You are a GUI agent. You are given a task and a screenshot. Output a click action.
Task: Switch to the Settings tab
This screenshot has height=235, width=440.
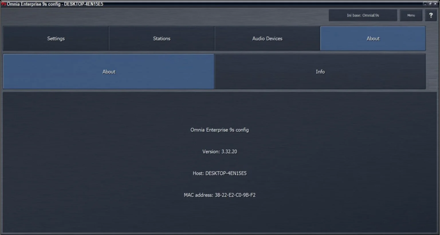coord(56,39)
